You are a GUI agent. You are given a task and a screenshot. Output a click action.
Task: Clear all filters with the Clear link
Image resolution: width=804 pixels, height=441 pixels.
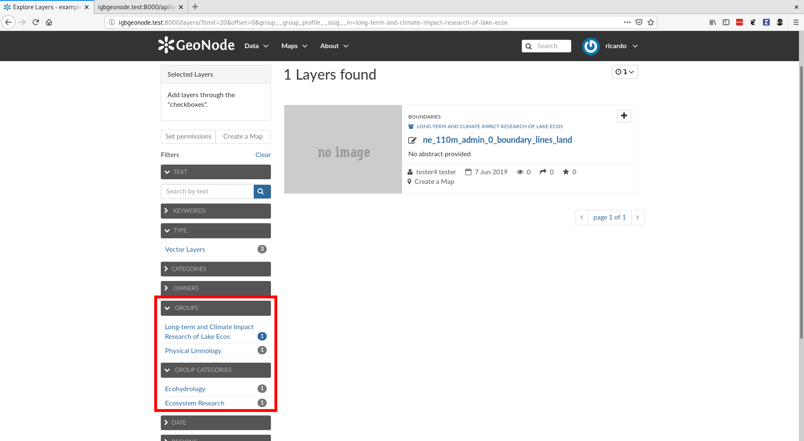point(263,155)
